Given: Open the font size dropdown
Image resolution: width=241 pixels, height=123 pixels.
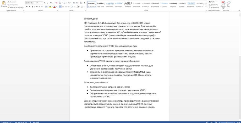Looking at the screenshot, I should click(x=42, y=3).
